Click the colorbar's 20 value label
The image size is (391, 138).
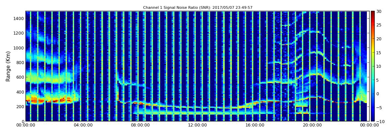tap(379, 39)
